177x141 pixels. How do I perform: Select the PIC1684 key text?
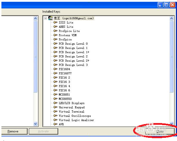64,69
